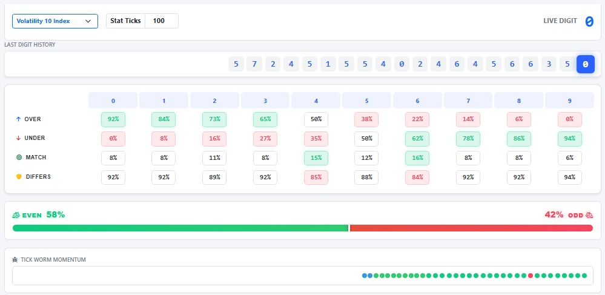Click the large Live Digit 0 indicator

pyautogui.click(x=589, y=22)
